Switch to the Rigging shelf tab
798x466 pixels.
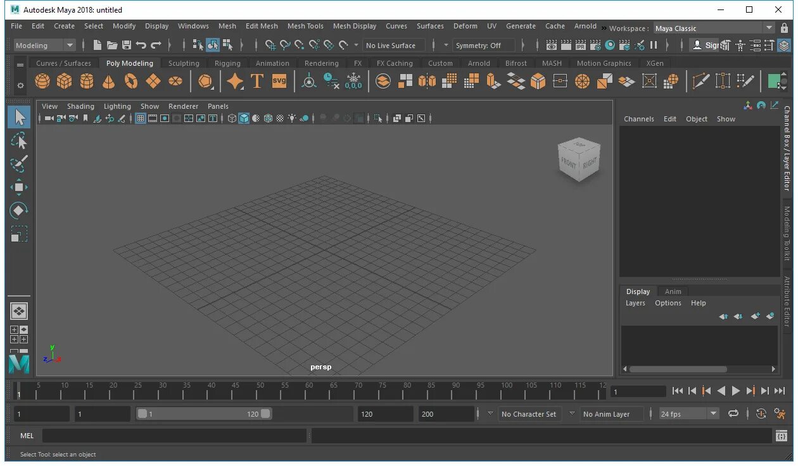227,63
